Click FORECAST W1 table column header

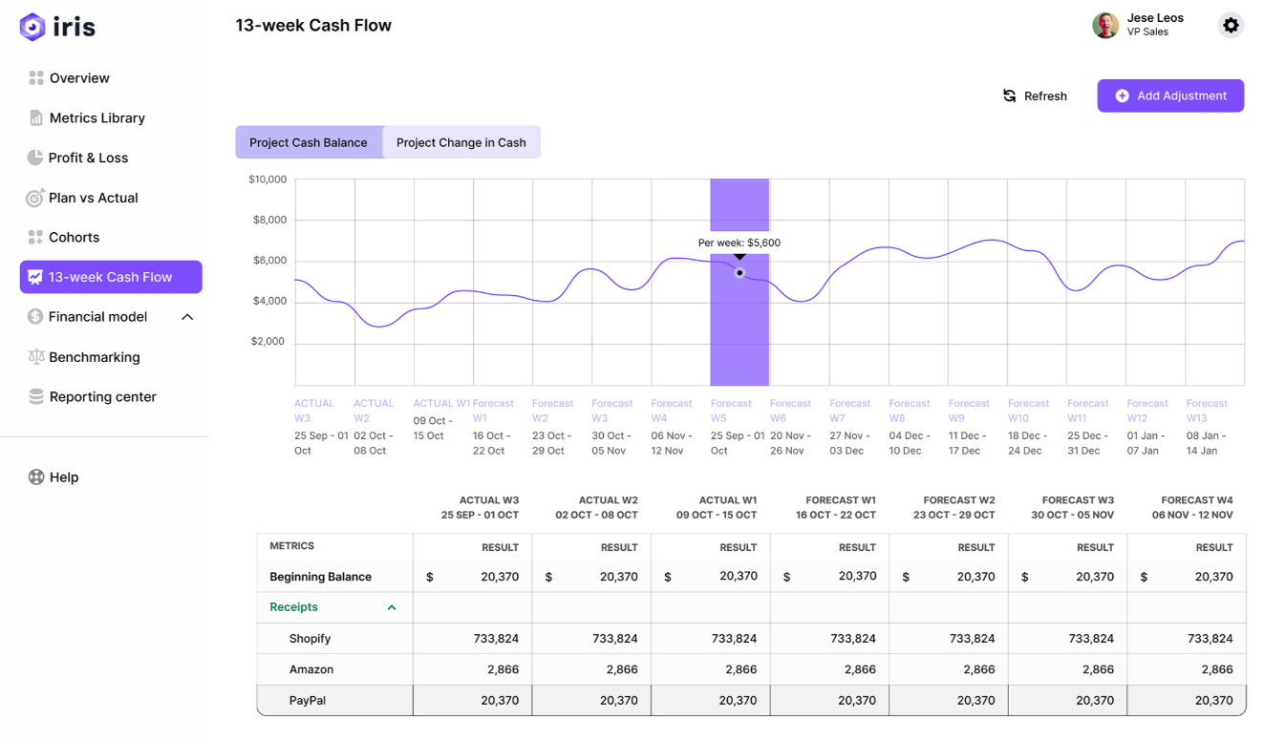coord(836,507)
